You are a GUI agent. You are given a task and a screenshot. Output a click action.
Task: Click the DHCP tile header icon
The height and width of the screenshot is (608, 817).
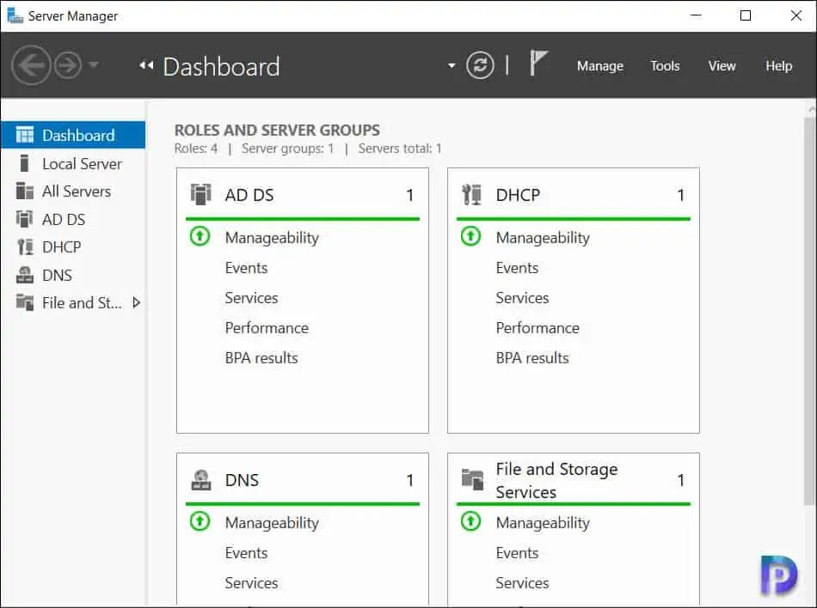tap(471, 195)
